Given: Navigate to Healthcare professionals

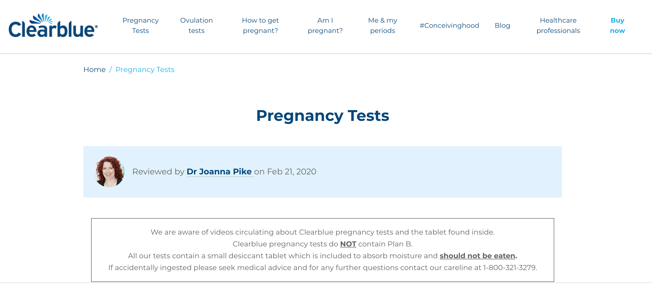Looking at the screenshot, I should tap(558, 25).
